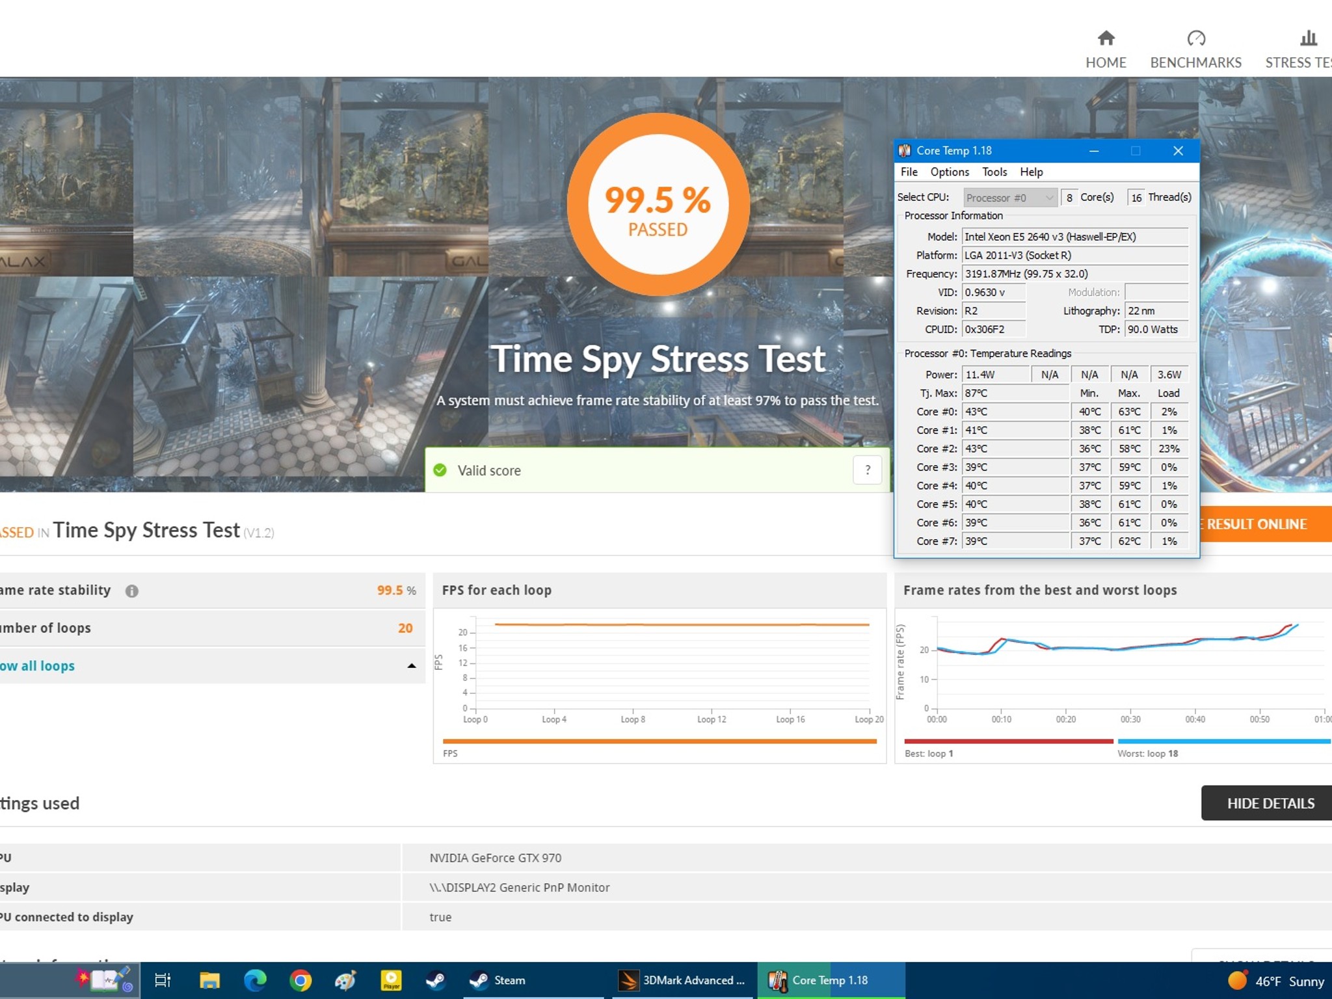Open the 46°F Sunny weather widget

[x=1276, y=981]
